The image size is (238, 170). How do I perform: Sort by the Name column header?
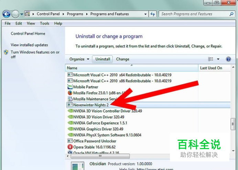click(x=132, y=68)
